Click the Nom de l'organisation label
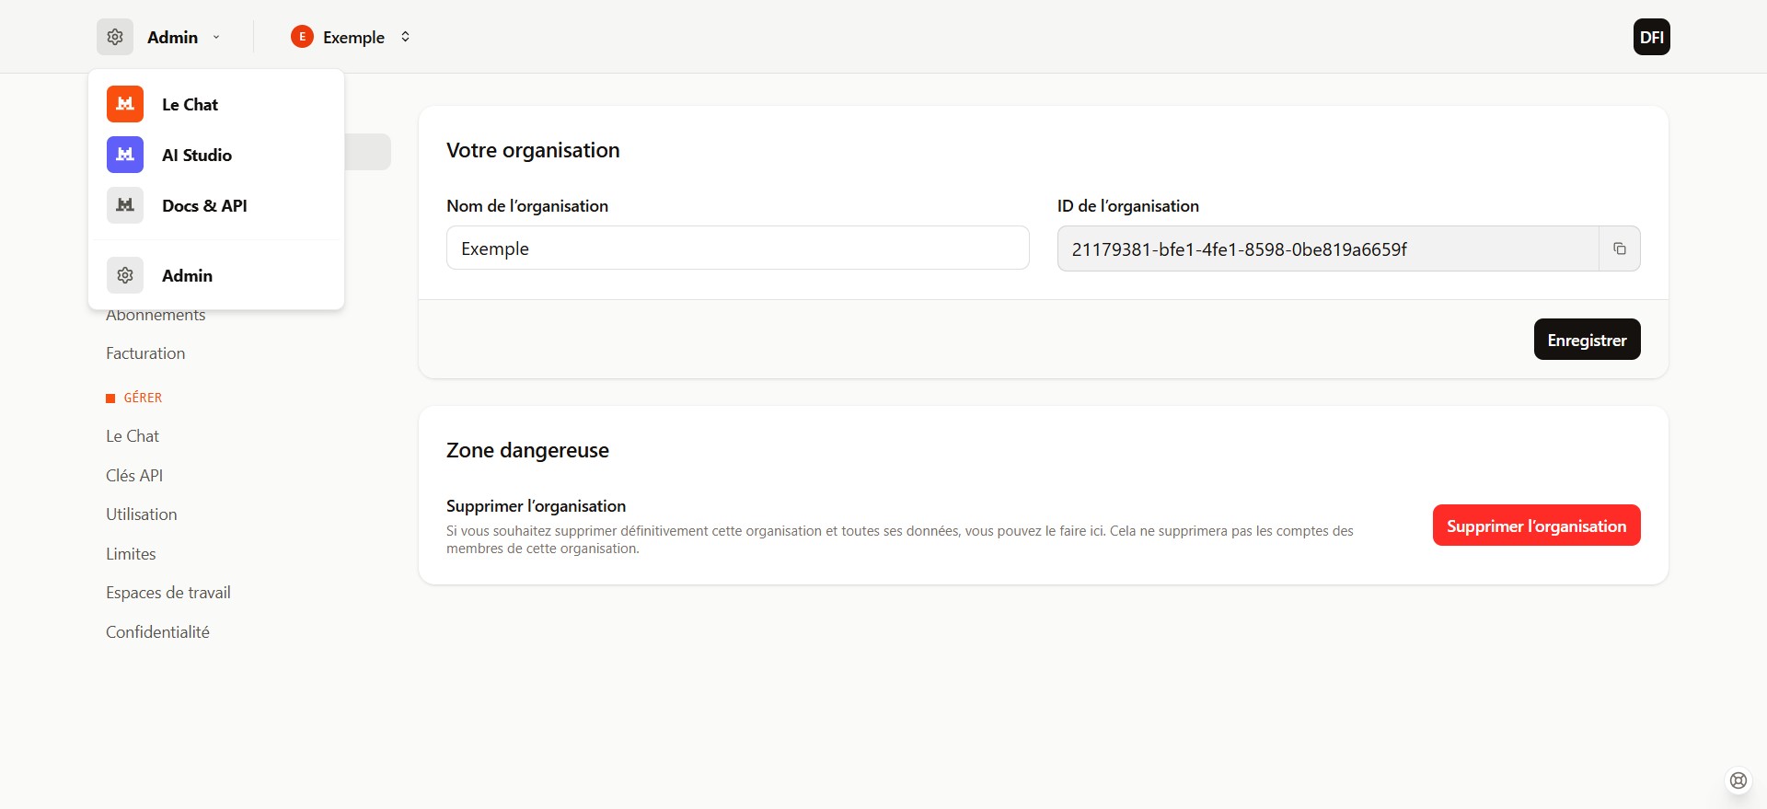This screenshot has height=809, width=1767. click(x=527, y=206)
